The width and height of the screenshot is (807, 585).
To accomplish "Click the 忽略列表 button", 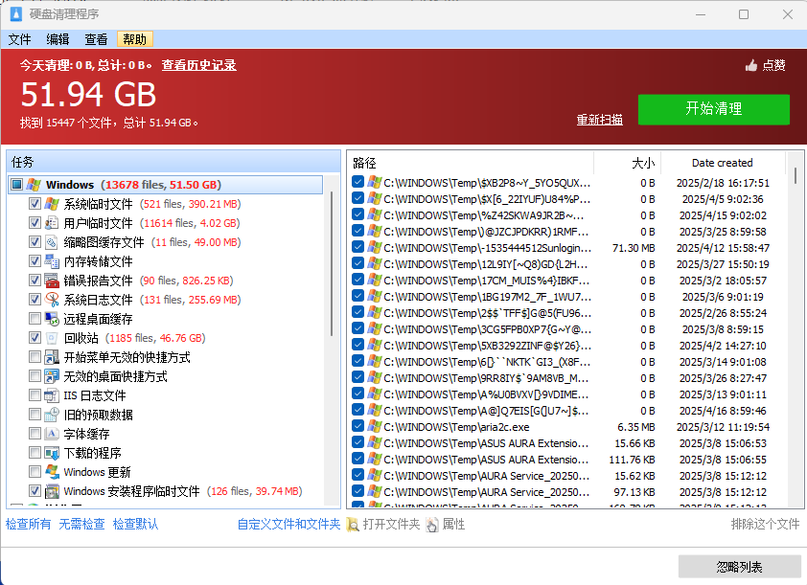I will point(739,567).
